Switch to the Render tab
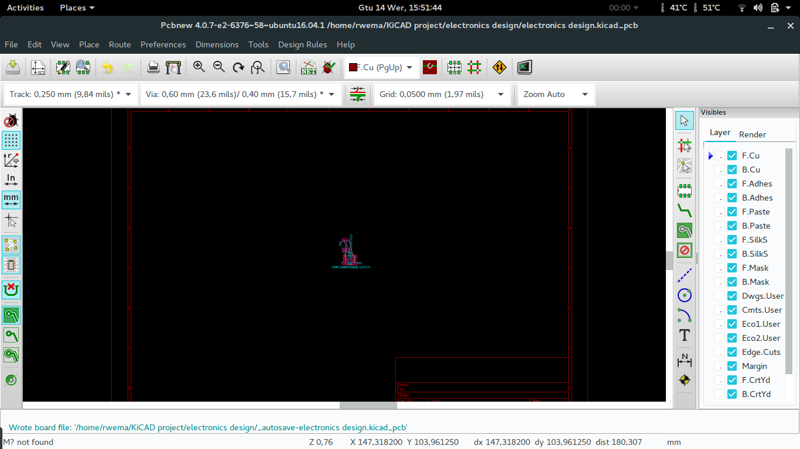This screenshot has height=449, width=800. pyautogui.click(x=752, y=133)
